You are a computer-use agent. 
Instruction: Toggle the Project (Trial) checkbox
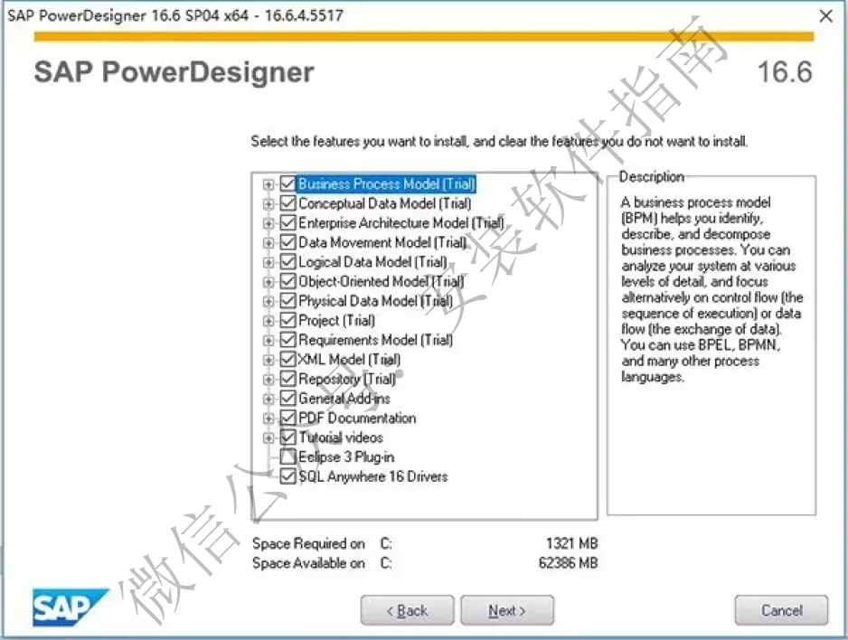tap(287, 320)
